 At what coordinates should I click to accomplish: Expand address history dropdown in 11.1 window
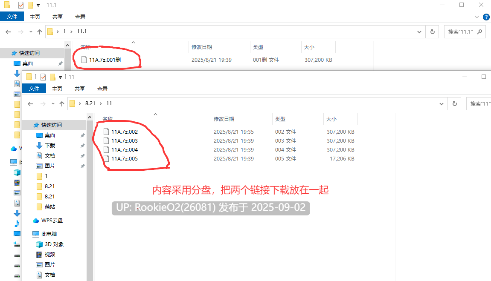click(x=419, y=32)
